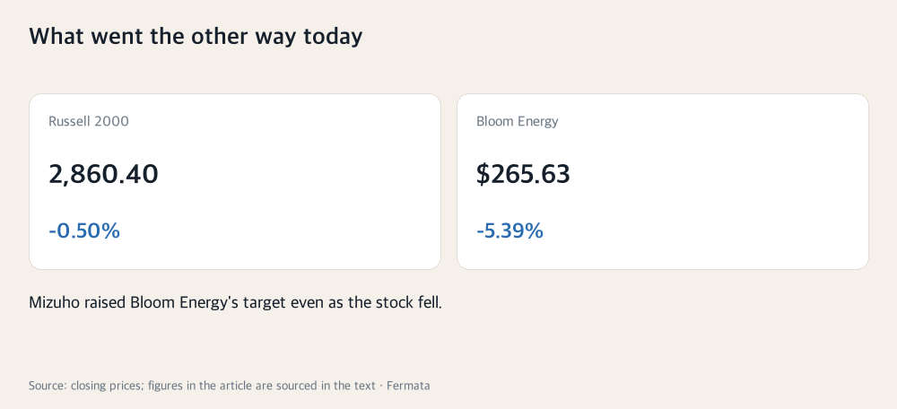Click the word 'Source:' in the footer
This screenshot has height=409, width=897.
point(48,386)
